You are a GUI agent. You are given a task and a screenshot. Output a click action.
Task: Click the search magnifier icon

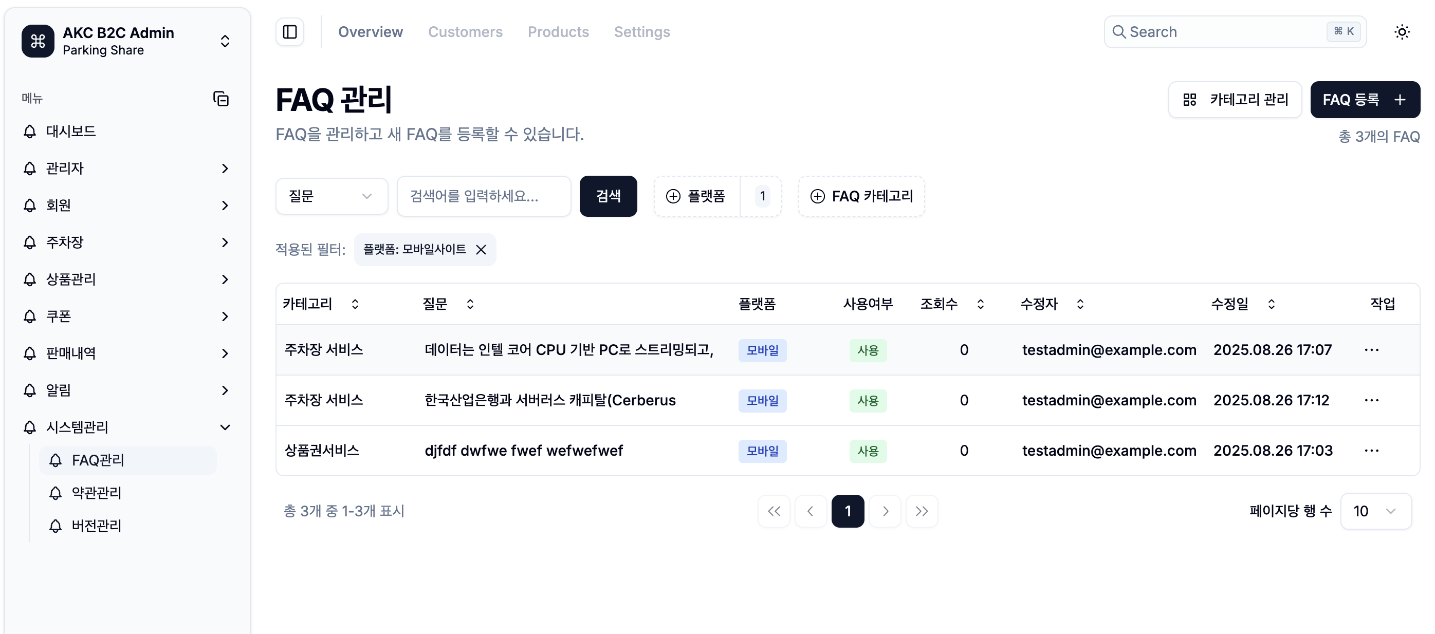coord(1120,32)
